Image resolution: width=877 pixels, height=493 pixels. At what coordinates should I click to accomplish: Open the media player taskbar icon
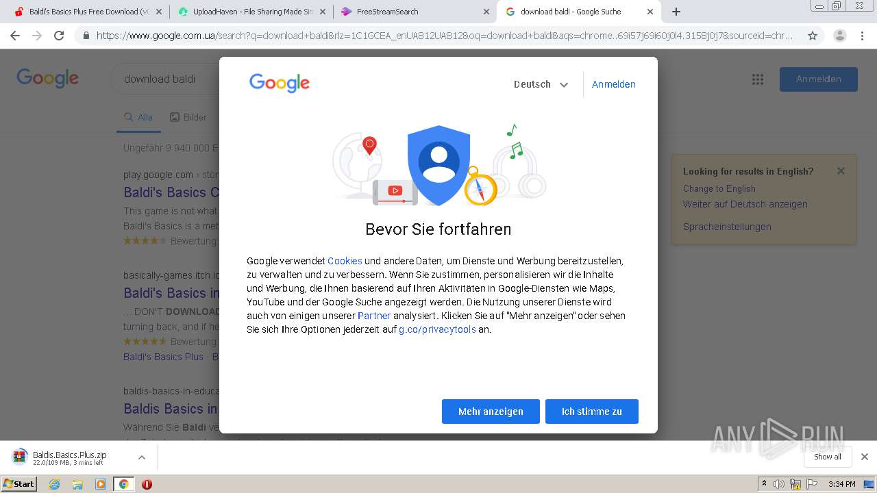click(x=101, y=484)
